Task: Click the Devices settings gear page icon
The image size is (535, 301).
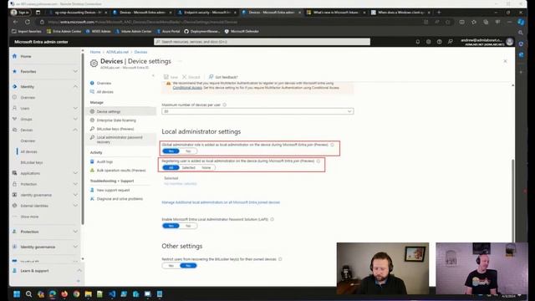Action: [x=94, y=63]
